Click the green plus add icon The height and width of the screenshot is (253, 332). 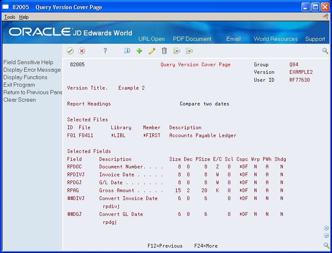click(139, 51)
